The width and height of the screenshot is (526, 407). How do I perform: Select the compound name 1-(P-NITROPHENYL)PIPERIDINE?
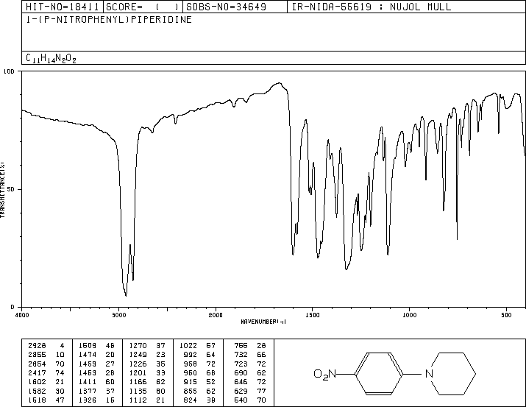click(109, 20)
